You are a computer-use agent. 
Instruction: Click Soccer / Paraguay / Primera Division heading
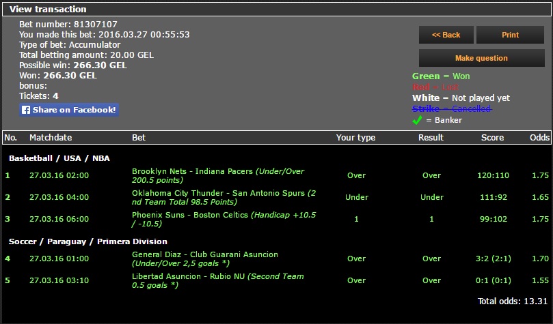coord(87,241)
